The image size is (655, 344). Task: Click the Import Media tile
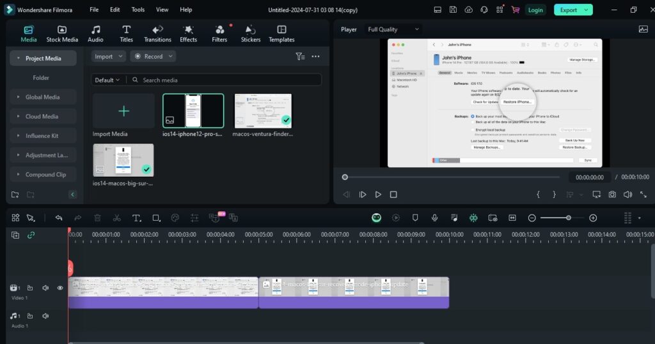click(x=123, y=111)
